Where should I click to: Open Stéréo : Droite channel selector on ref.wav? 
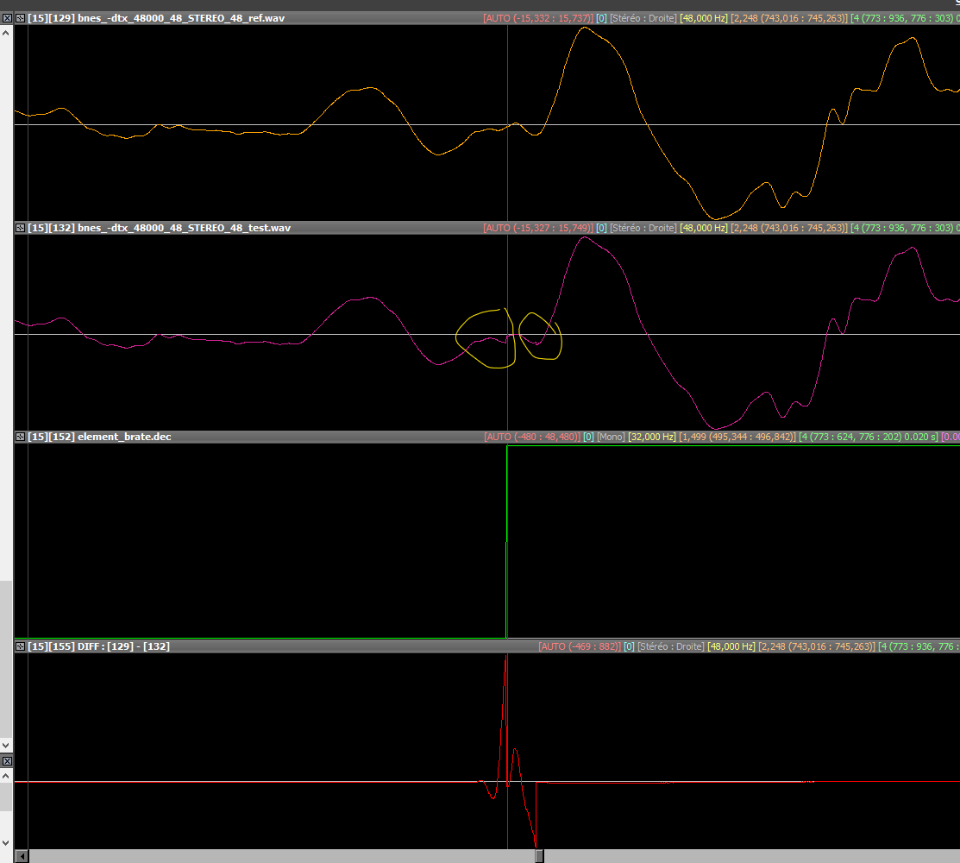coord(643,18)
